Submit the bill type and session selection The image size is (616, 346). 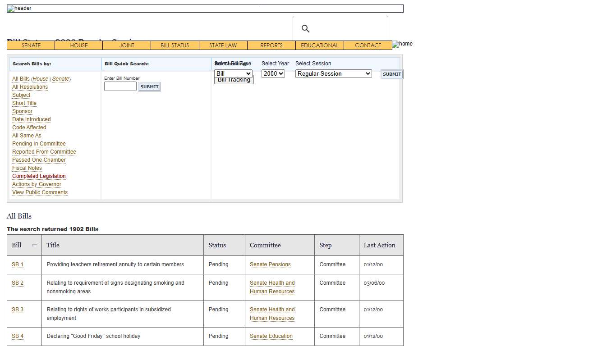coord(391,74)
